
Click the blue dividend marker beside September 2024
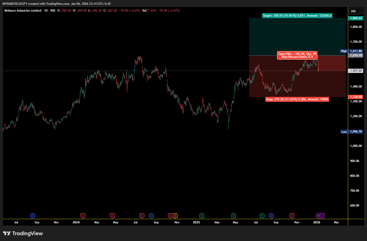(x=151, y=216)
